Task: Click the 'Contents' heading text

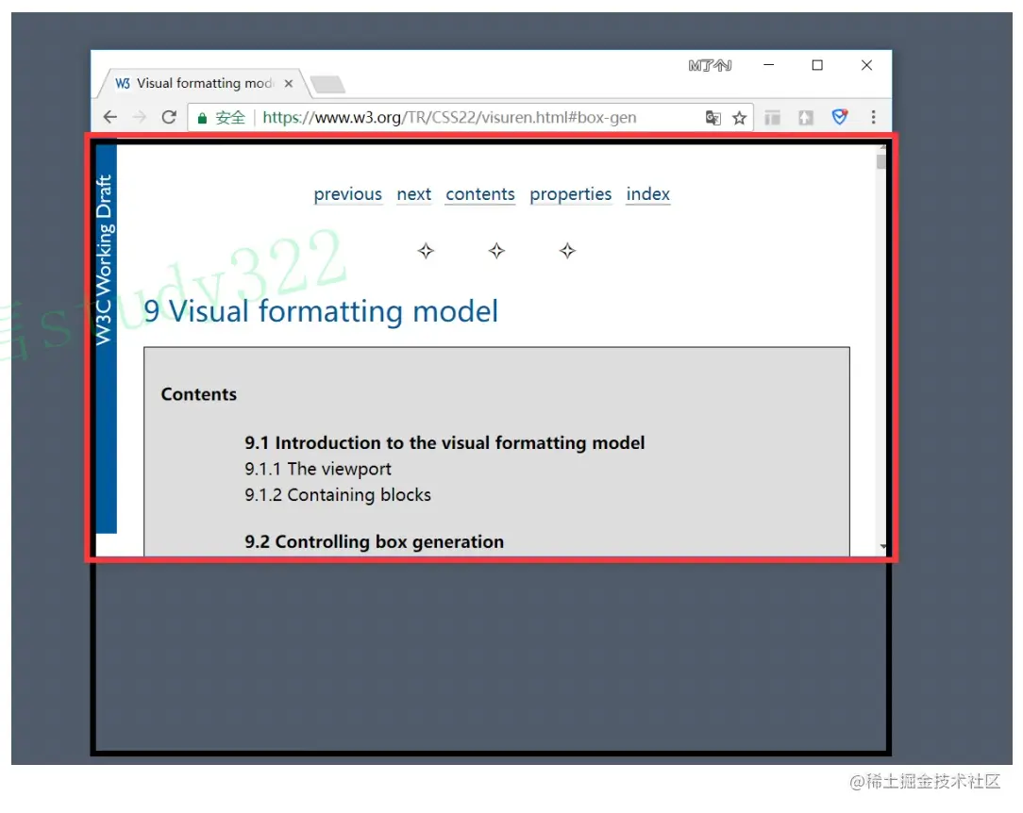Action: pyautogui.click(x=199, y=394)
